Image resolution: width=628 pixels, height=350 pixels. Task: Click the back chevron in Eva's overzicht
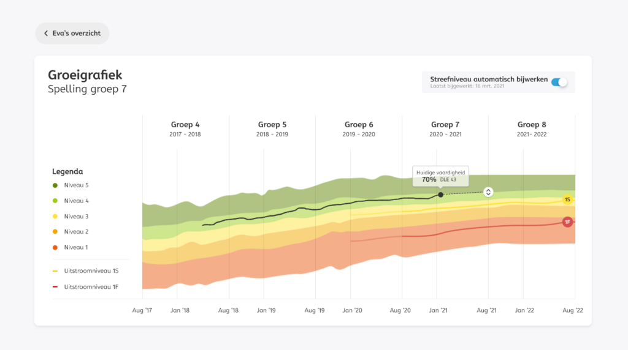(x=46, y=34)
